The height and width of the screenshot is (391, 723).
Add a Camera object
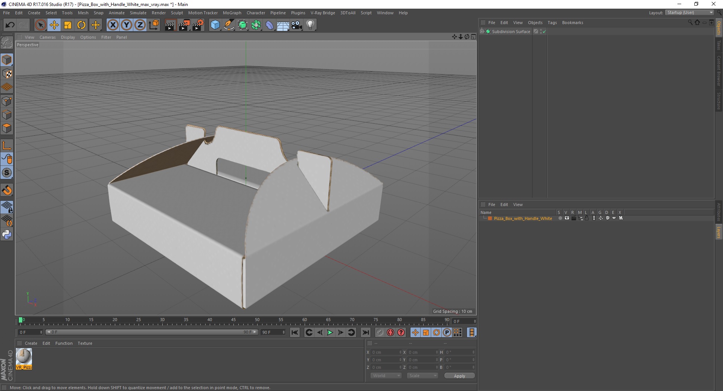(x=297, y=25)
